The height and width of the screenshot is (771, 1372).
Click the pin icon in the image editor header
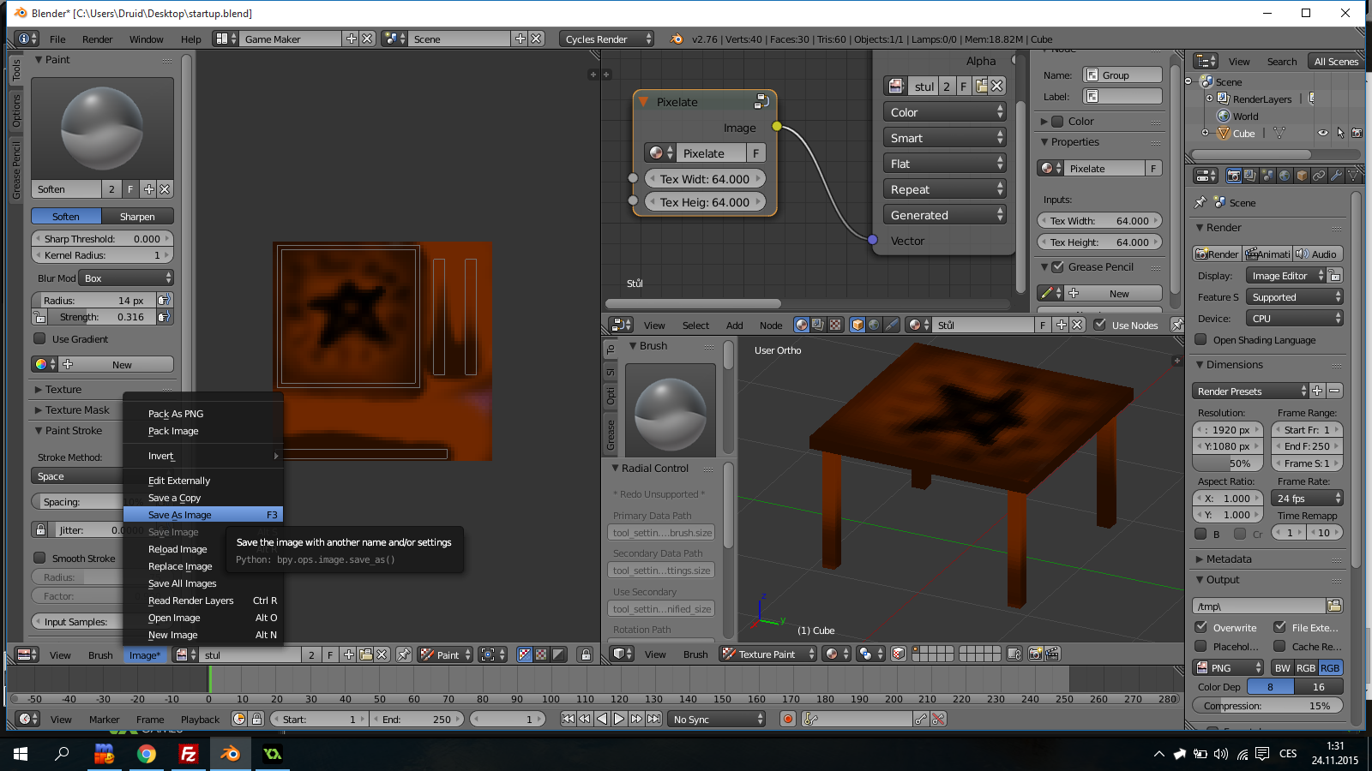(x=403, y=654)
